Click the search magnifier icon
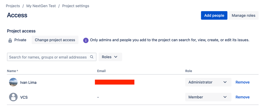The image size is (265, 109). coord(92,57)
